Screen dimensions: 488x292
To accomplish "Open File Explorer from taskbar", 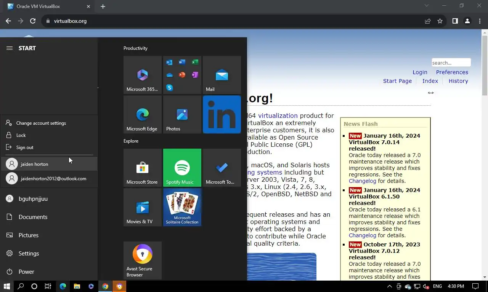I will pos(77,286).
